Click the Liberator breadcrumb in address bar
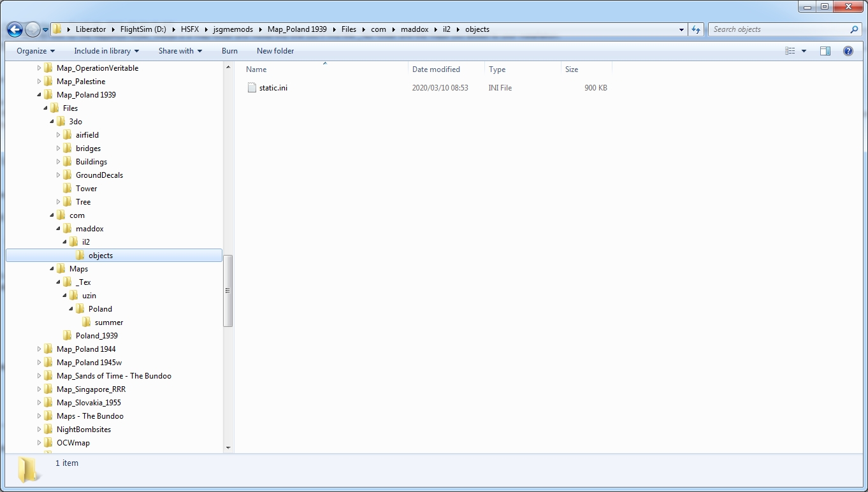This screenshot has height=492, width=868. tap(91, 29)
